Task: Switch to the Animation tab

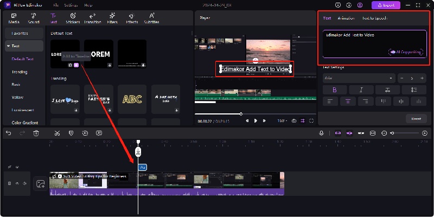Action: point(346,18)
